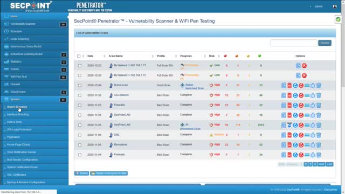Click the bug icon for SecPoint LAN 2020-11-09
Screen dimensions: 345x194
coord(313,115)
